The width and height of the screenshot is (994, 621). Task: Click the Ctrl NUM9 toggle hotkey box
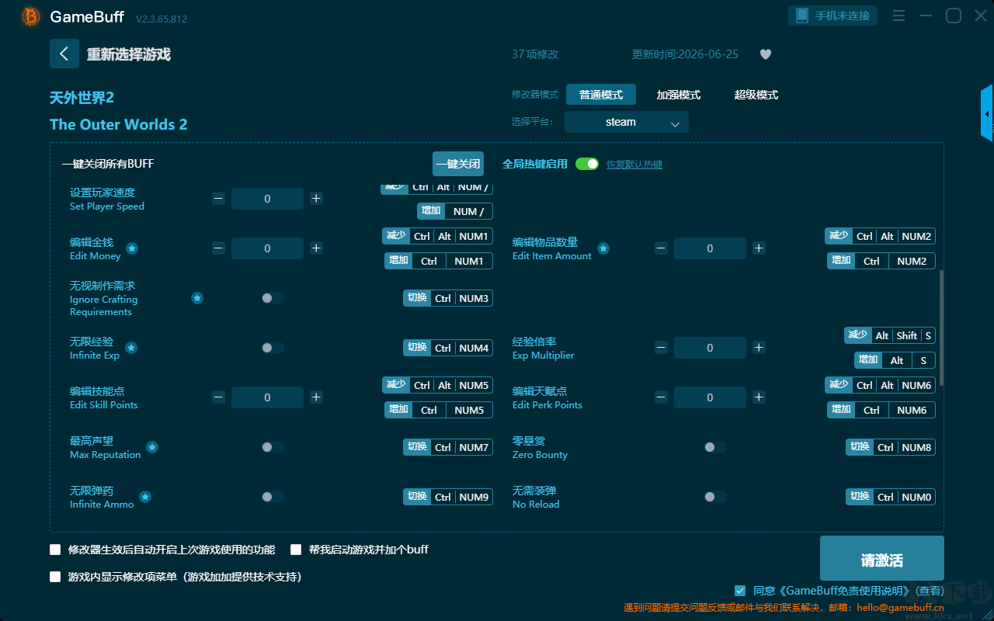[448, 497]
